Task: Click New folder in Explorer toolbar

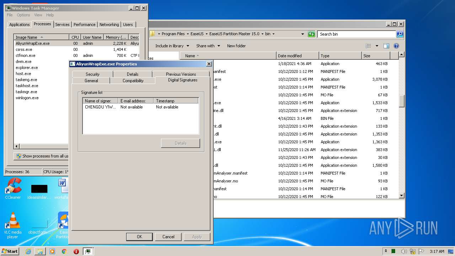Action: point(236,46)
